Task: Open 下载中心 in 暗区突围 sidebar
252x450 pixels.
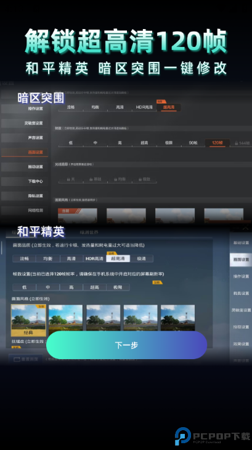Action: (25, 181)
